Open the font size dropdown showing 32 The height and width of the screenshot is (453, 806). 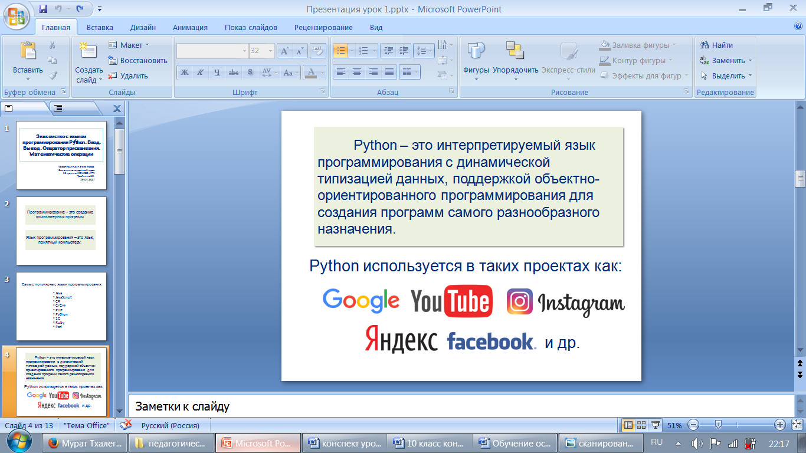tap(261, 51)
